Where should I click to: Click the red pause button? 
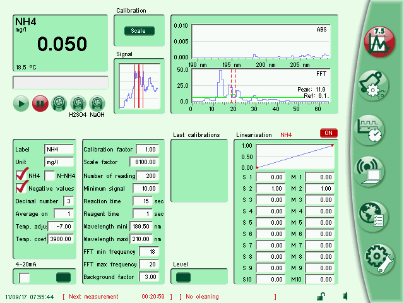coord(40,103)
